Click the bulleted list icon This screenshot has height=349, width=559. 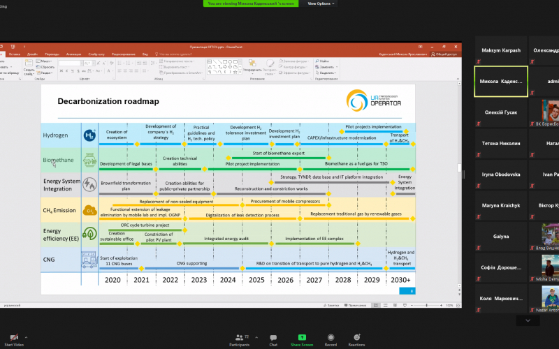coord(119,63)
